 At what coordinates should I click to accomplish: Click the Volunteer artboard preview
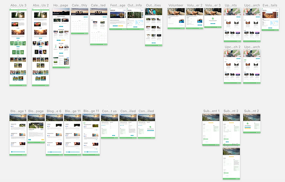click(x=176, y=18)
